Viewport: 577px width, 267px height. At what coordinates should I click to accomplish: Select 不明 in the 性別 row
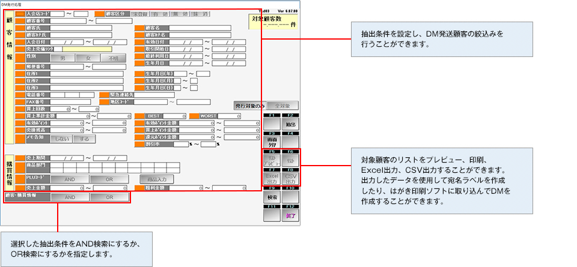pyautogui.click(x=113, y=58)
